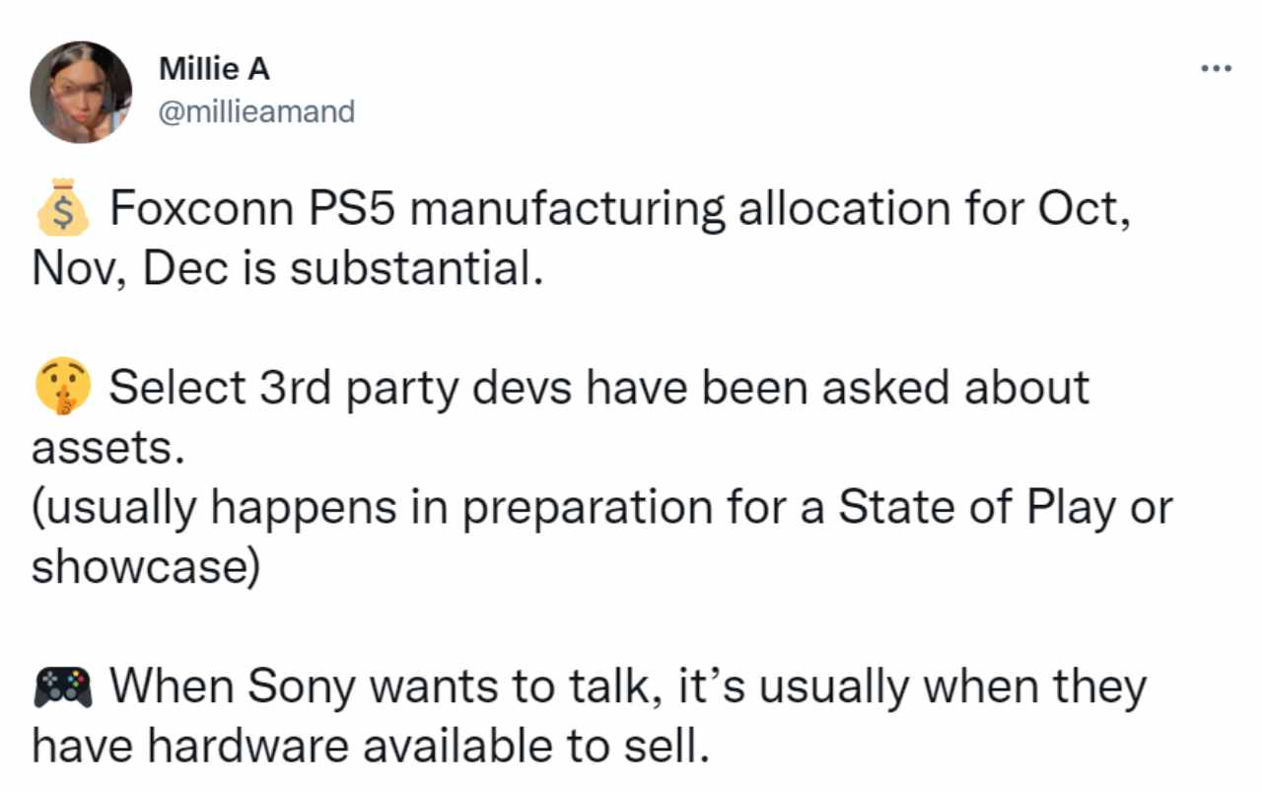The width and height of the screenshot is (1262, 792).
Task: Click the game controller emoji
Action: coord(63,686)
